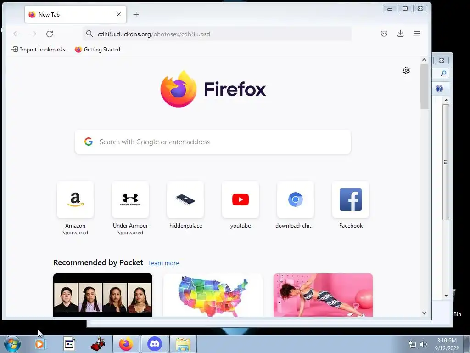Click the background window's scrollbar up arrow
The height and width of the screenshot is (353, 470).
tap(446, 100)
